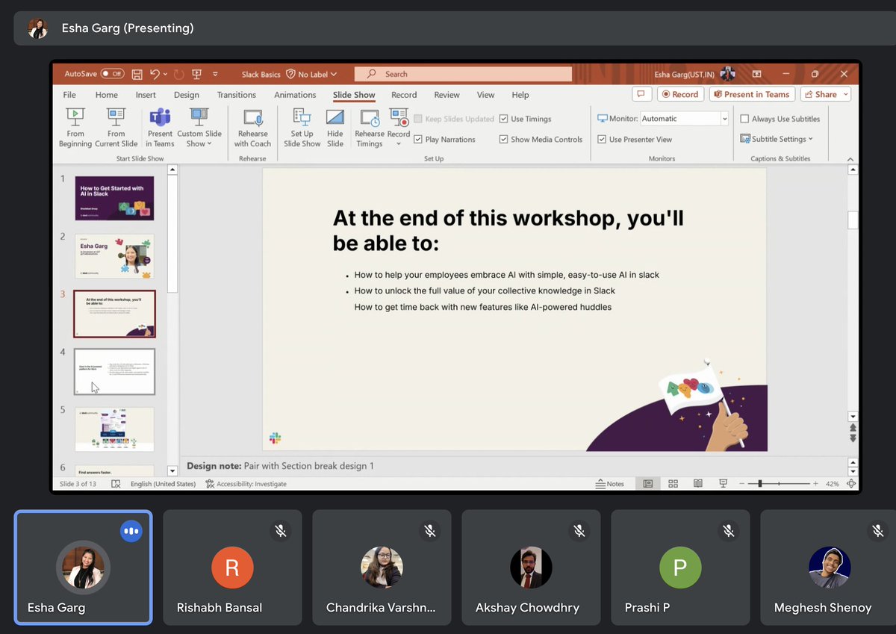896x634 pixels.
Task: Open Set Up Slide Show dialog
Action: (x=302, y=128)
